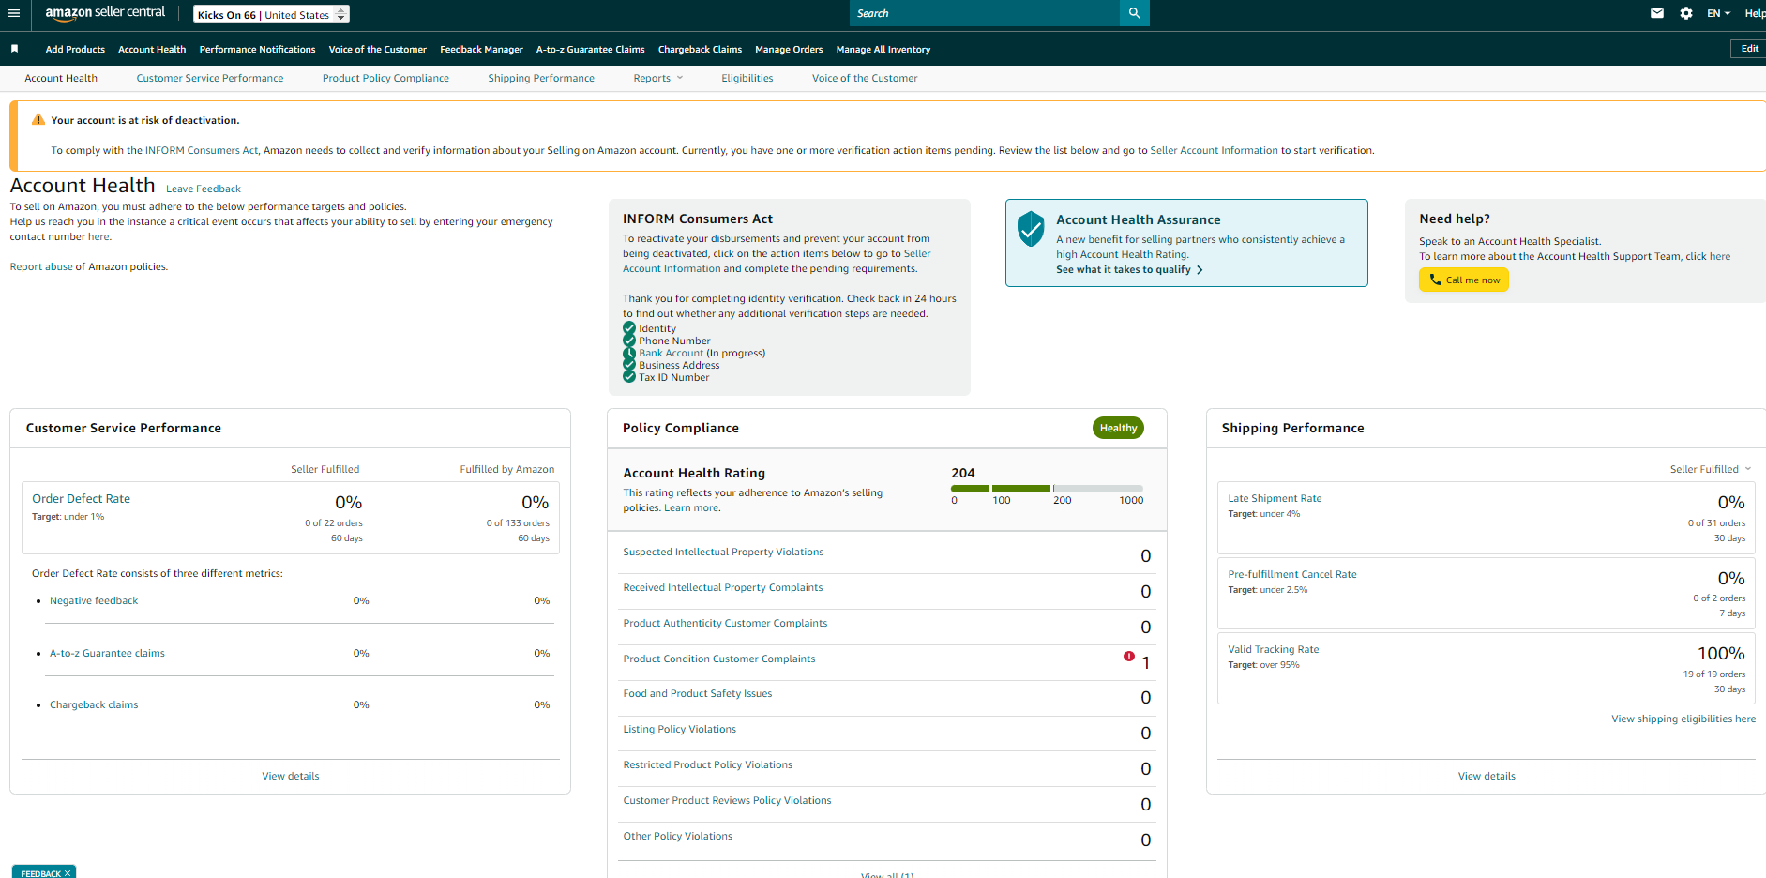Click View details under Customer Service Performance
Image resolution: width=1766 pixels, height=878 pixels.
coord(291,776)
